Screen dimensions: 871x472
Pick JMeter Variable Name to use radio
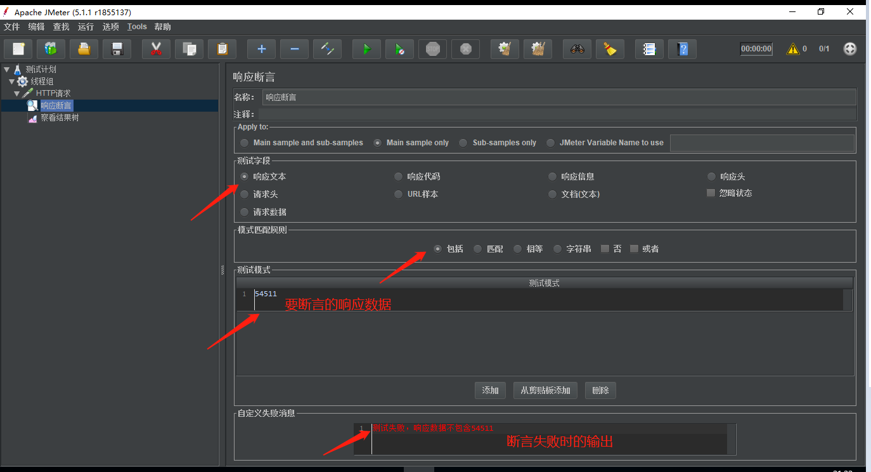[x=605, y=143]
